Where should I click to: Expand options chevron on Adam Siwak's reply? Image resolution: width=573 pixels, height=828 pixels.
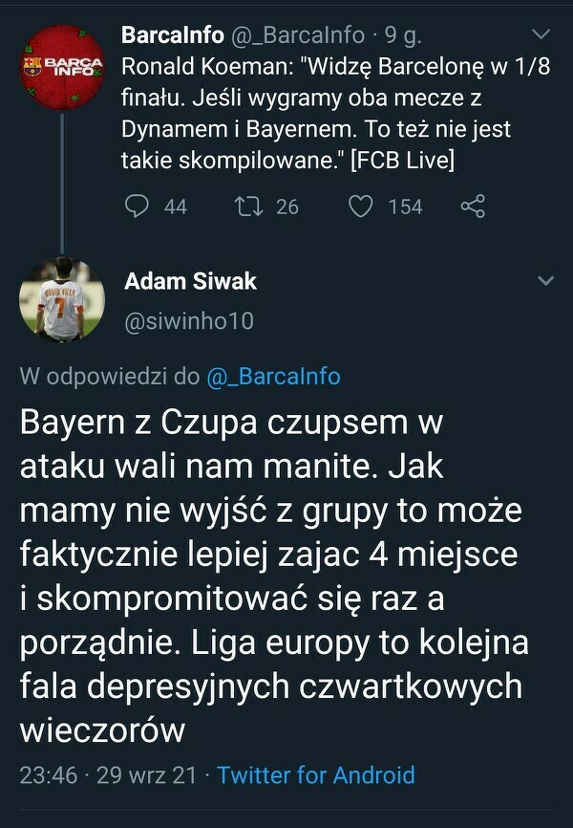tap(545, 280)
